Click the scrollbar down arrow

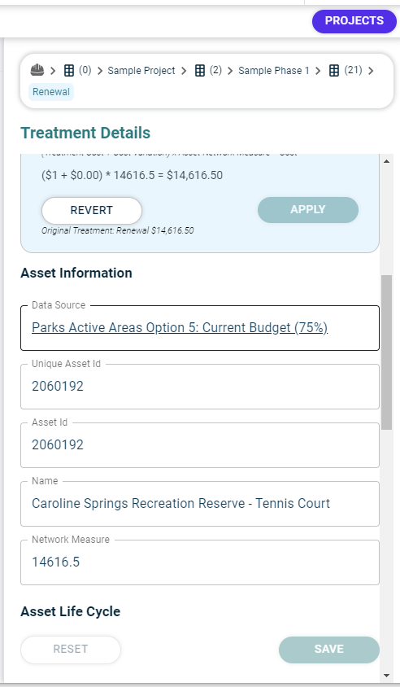(386, 675)
